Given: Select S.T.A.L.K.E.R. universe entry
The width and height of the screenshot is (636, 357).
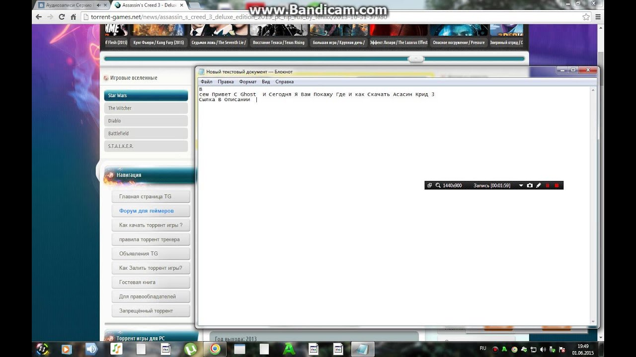Looking at the screenshot, I should (146, 146).
